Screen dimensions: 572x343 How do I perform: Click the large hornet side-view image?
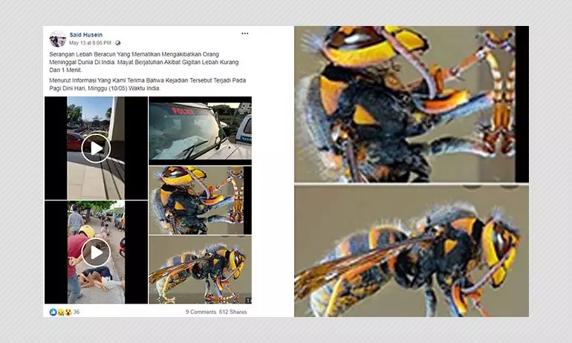click(412, 251)
